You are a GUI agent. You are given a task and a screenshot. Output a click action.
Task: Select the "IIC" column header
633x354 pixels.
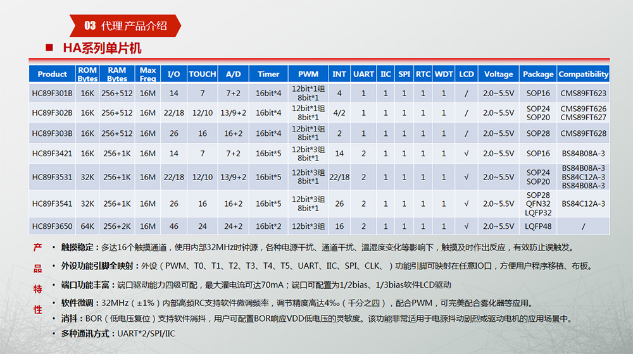pyautogui.click(x=385, y=74)
